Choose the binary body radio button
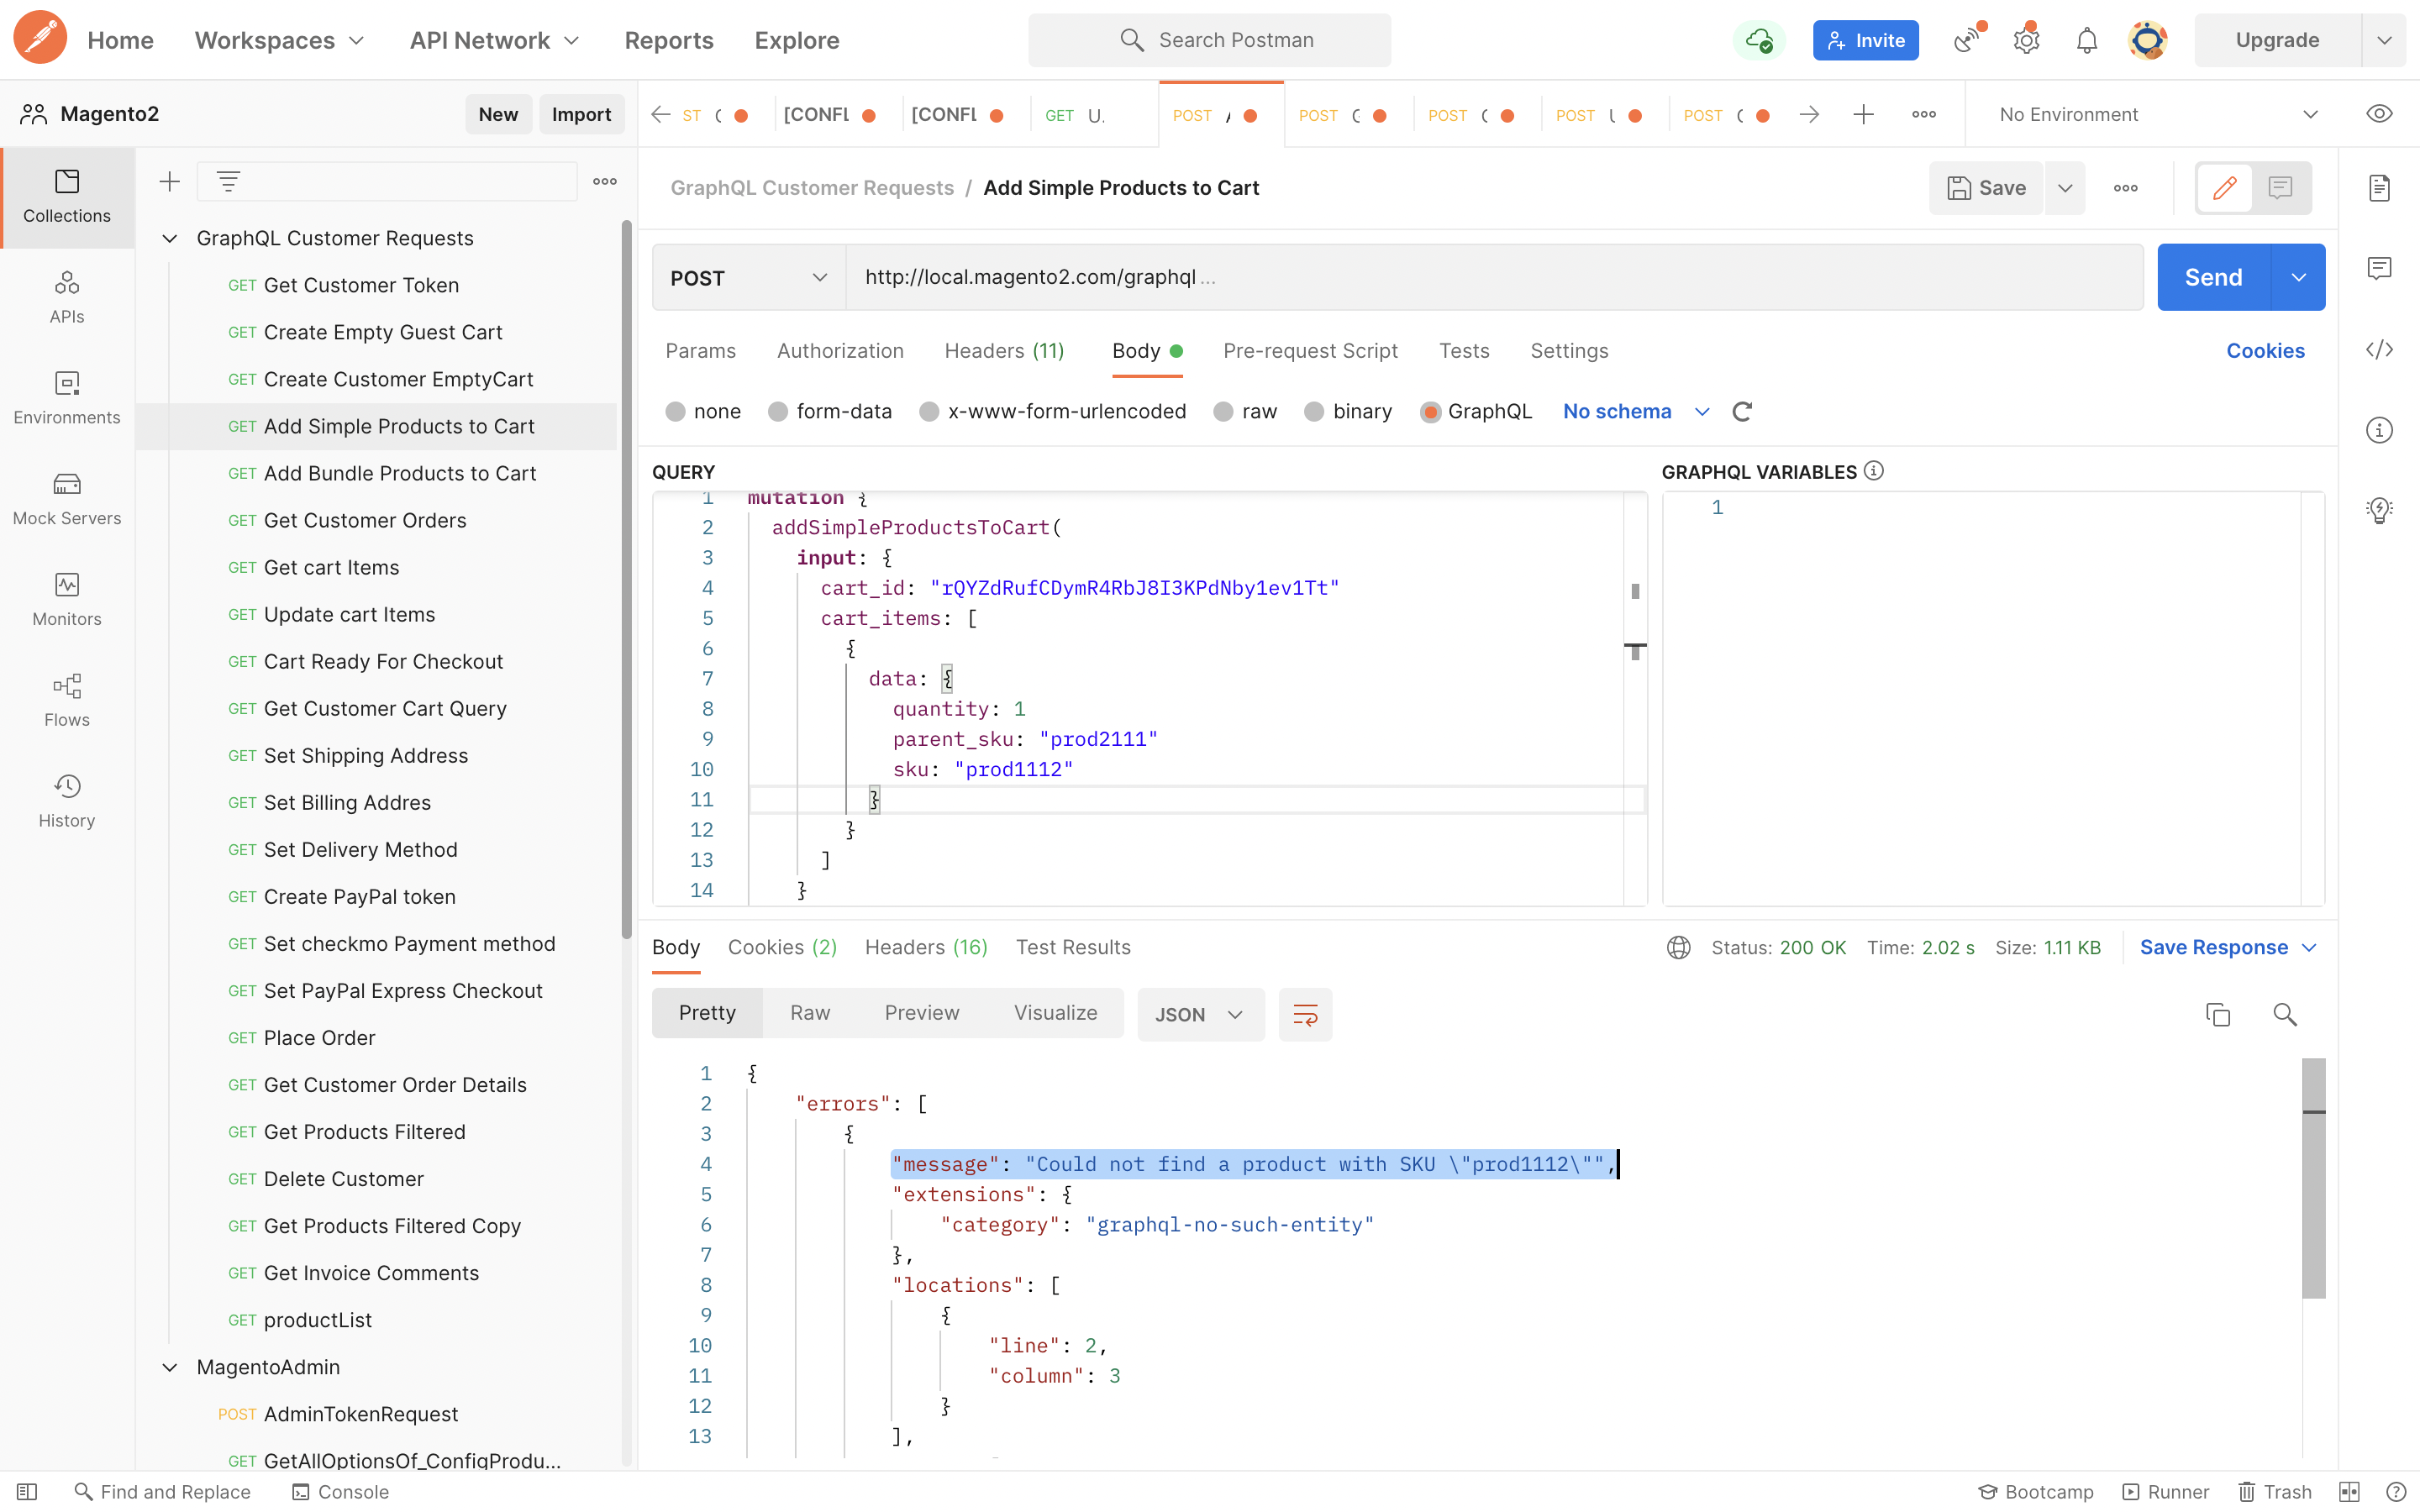2420x1512 pixels. click(x=1314, y=412)
